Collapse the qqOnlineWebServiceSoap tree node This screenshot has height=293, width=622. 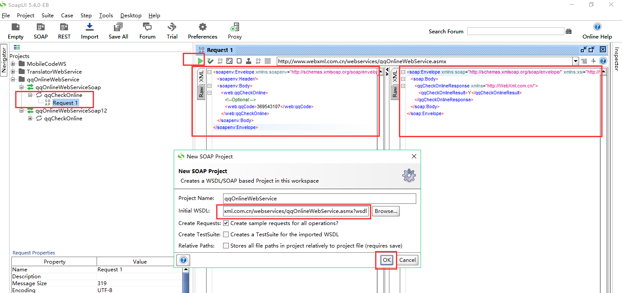pyautogui.click(x=21, y=87)
